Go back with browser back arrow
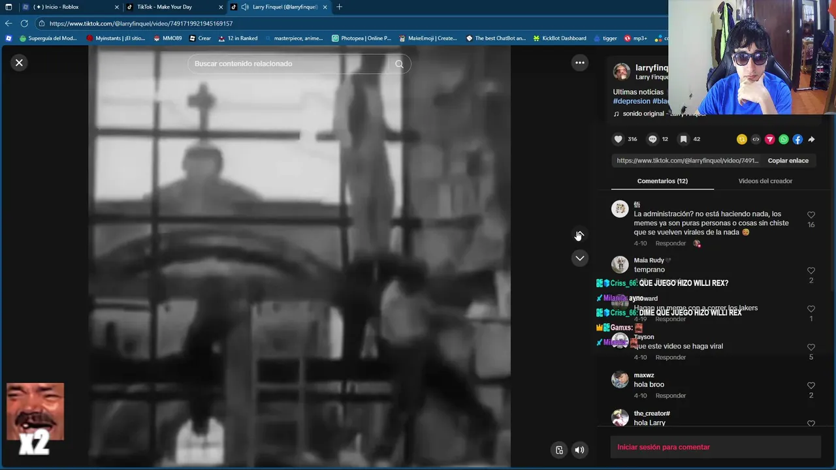 coord(8,23)
